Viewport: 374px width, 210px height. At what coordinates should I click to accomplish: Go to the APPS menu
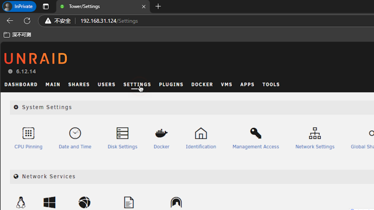[247, 85]
